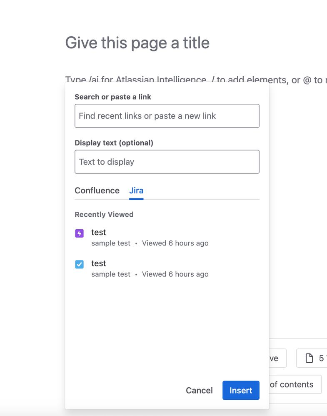
Task: Click the page document icon at right edge
Action: [309, 358]
